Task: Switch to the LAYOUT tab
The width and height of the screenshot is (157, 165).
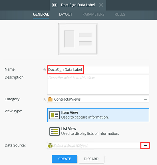Action: [x=66, y=15]
